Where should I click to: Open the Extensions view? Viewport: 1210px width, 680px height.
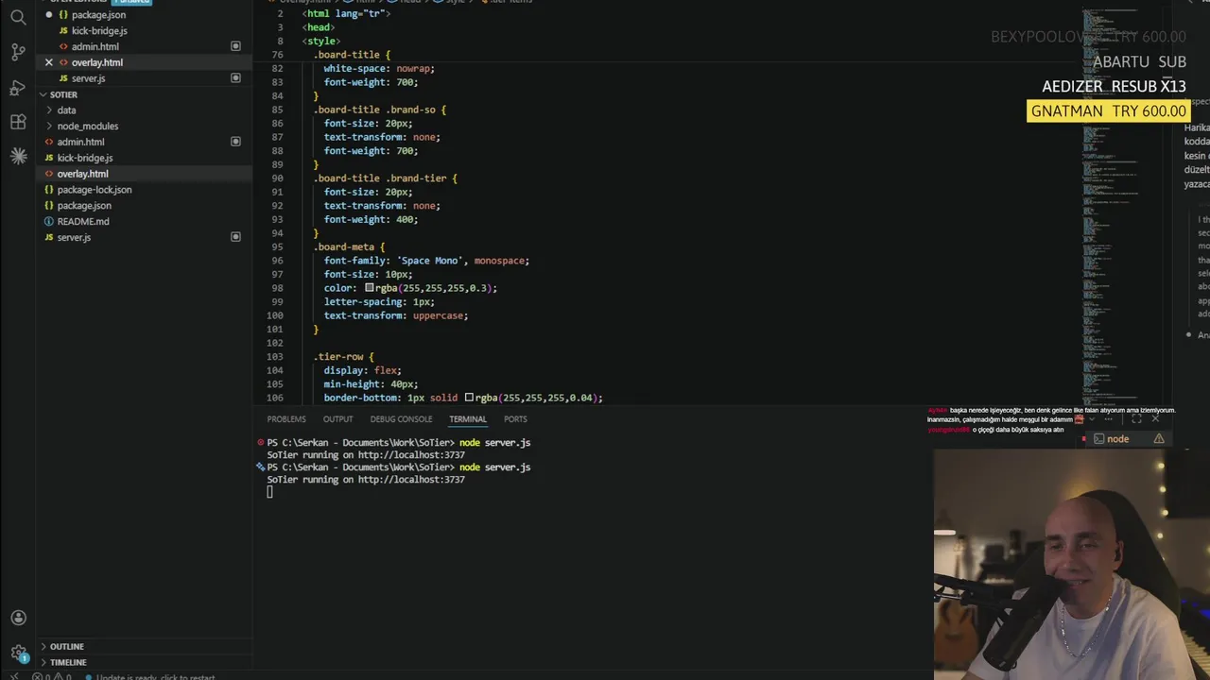pos(18,123)
